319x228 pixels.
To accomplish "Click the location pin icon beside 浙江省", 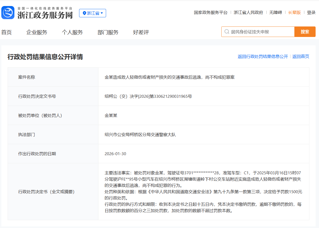I will point(84,13).
